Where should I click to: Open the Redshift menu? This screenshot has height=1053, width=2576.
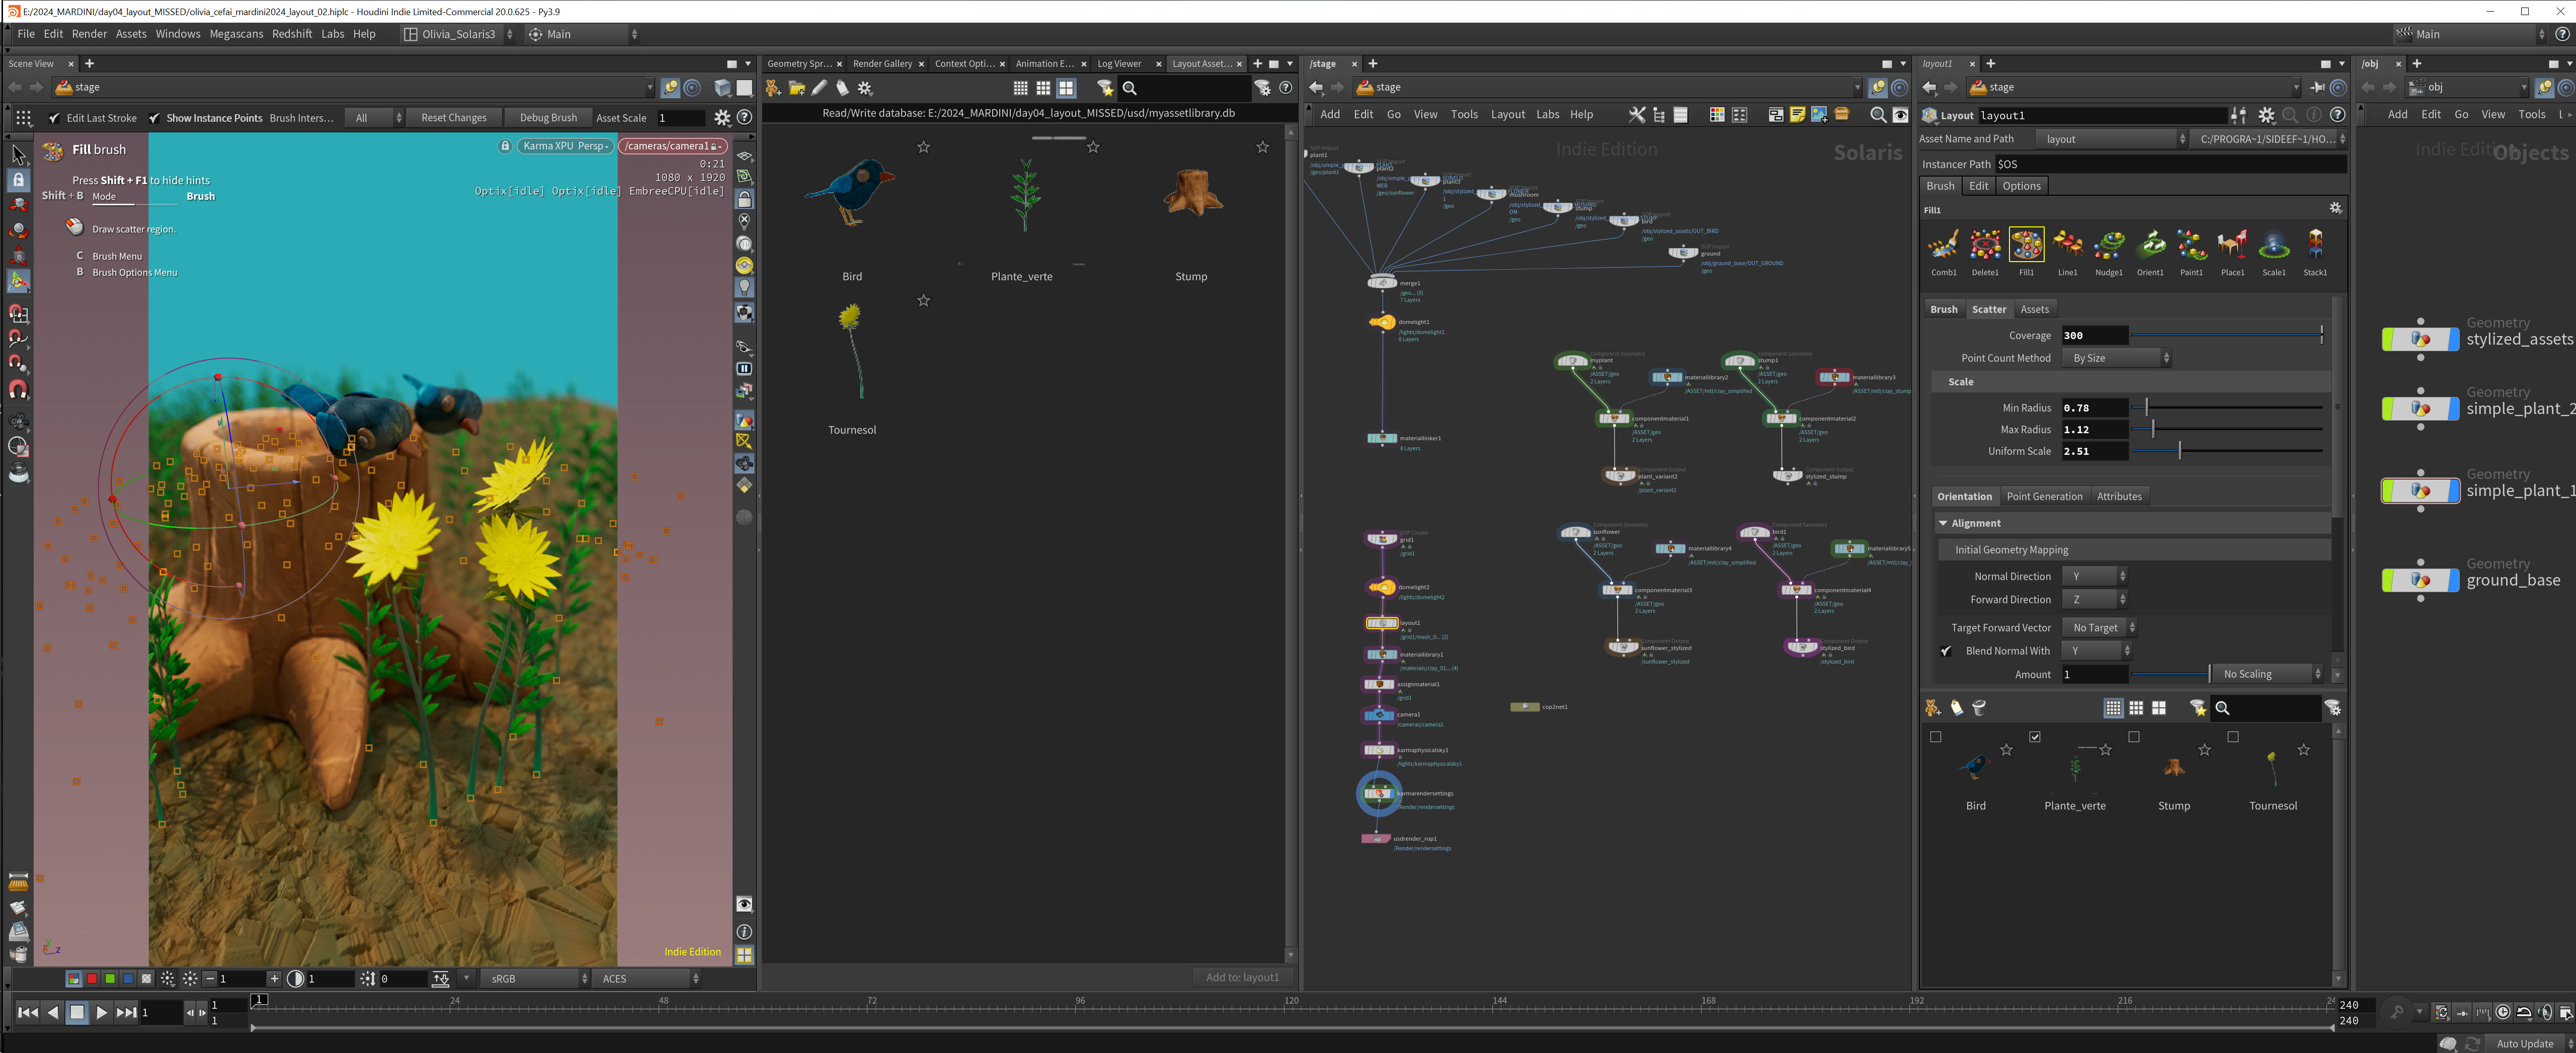[292, 34]
